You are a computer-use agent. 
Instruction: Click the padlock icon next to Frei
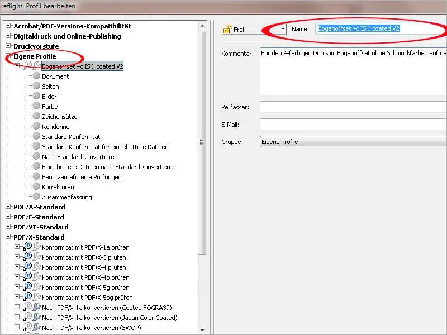coord(228,28)
